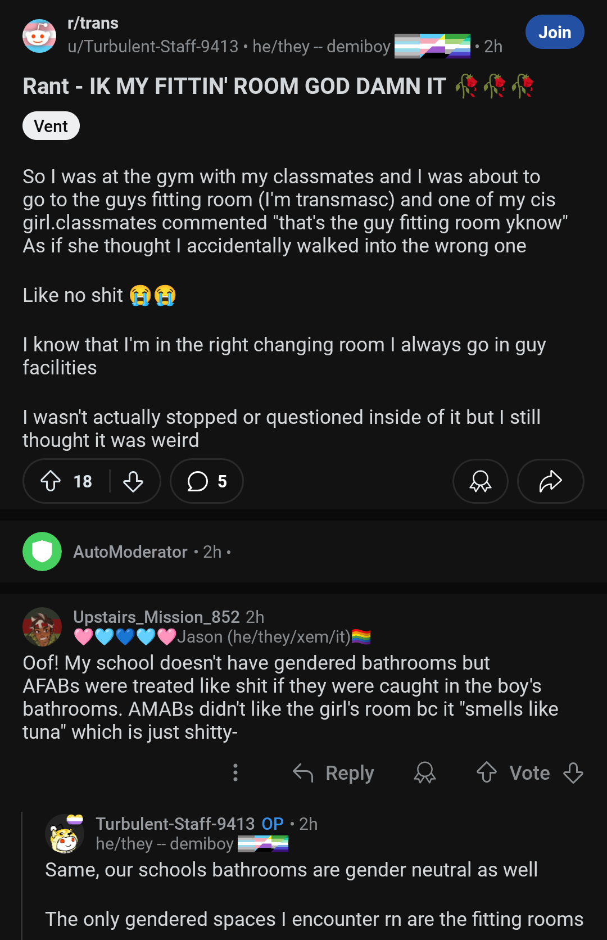Collapse Turbulent-Staff-9413's reply thread line
Screen dimensions: 607x940
(x=21, y=876)
